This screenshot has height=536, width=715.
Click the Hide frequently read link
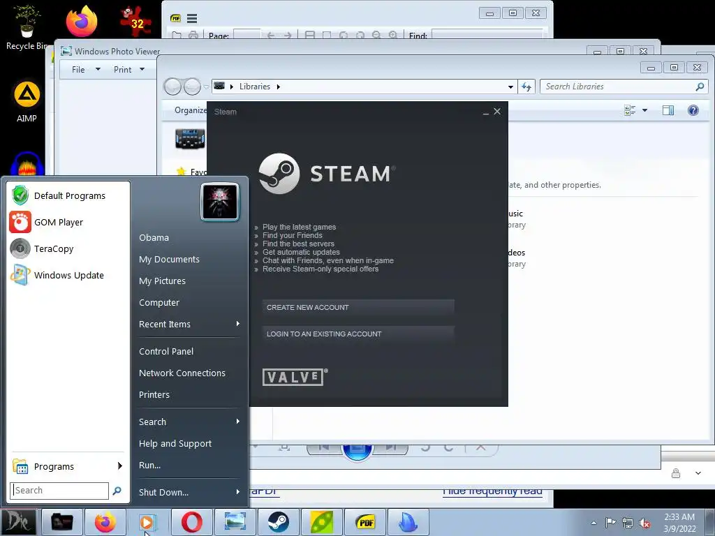pyautogui.click(x=492, y=491)
